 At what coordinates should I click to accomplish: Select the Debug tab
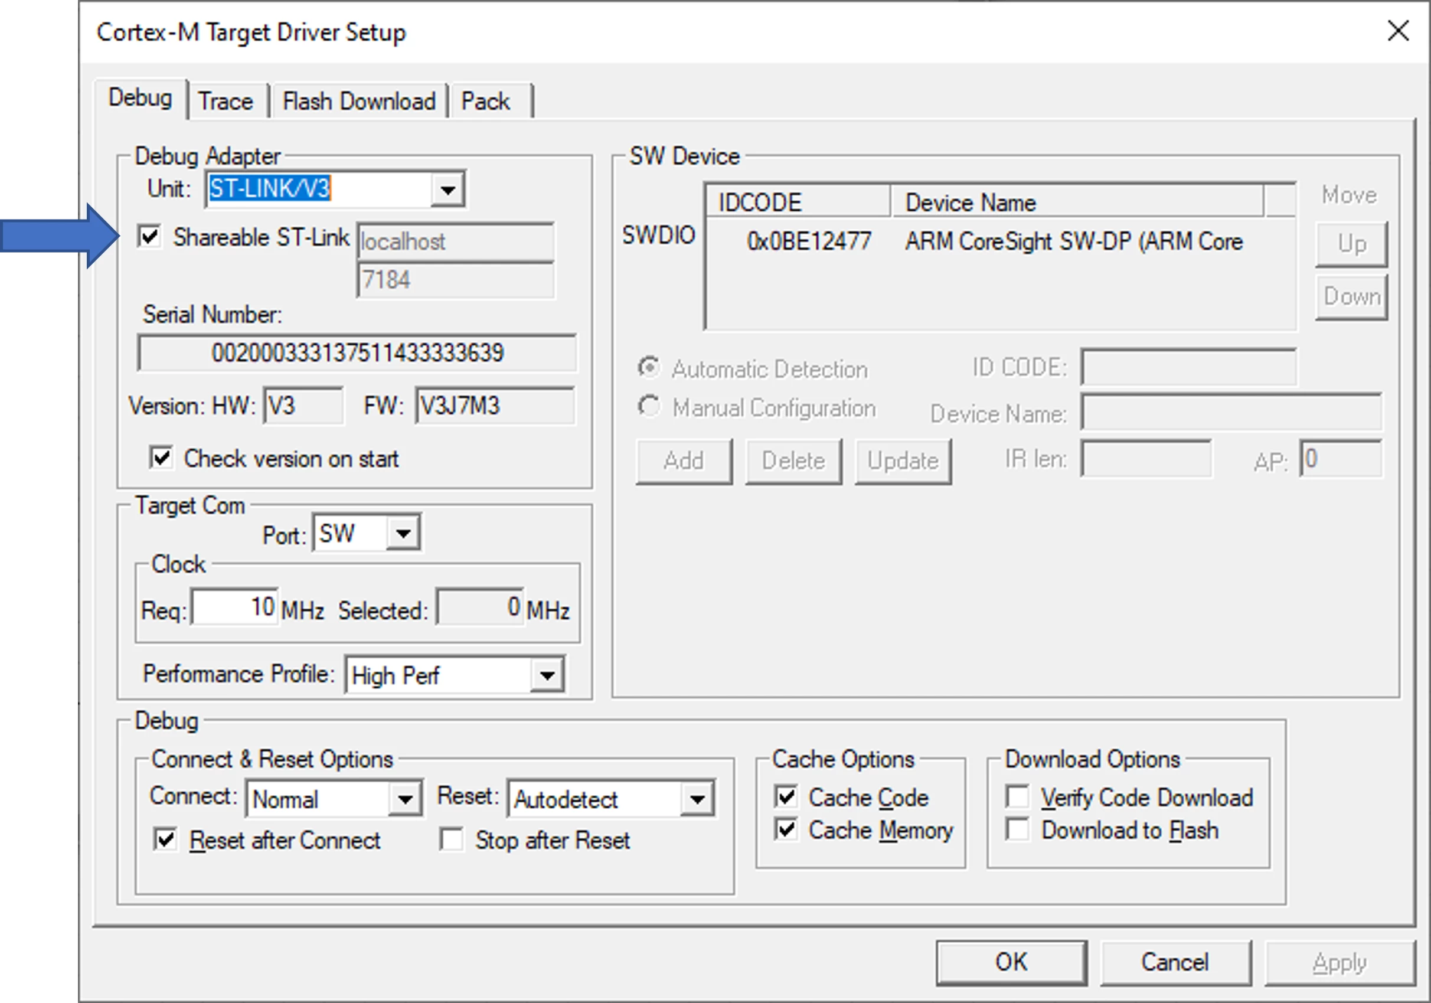[141, 98]
